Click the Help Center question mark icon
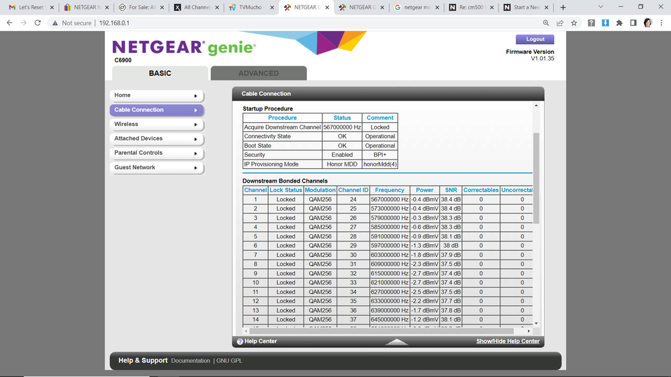Viewport: 671px width, 377px height. (240, 341)
